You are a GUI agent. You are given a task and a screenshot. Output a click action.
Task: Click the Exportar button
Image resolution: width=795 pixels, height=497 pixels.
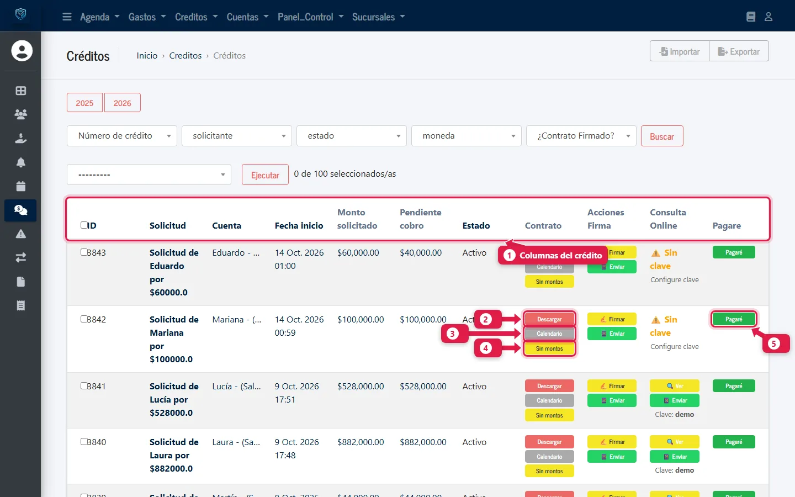(x=739, y=51)
